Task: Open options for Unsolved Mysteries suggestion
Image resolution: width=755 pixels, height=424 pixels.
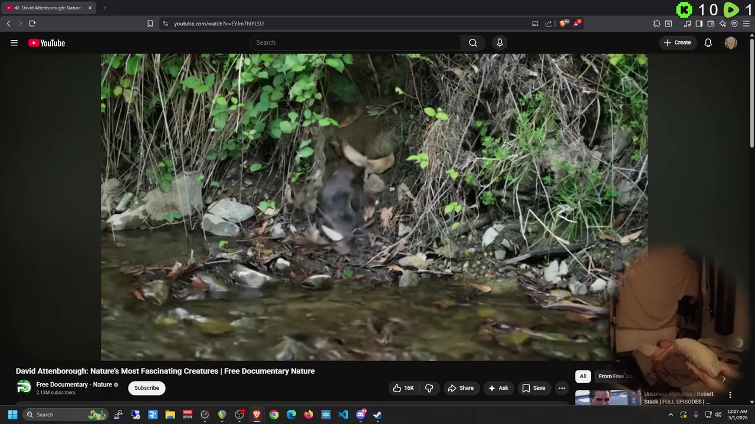Action: 730,395
